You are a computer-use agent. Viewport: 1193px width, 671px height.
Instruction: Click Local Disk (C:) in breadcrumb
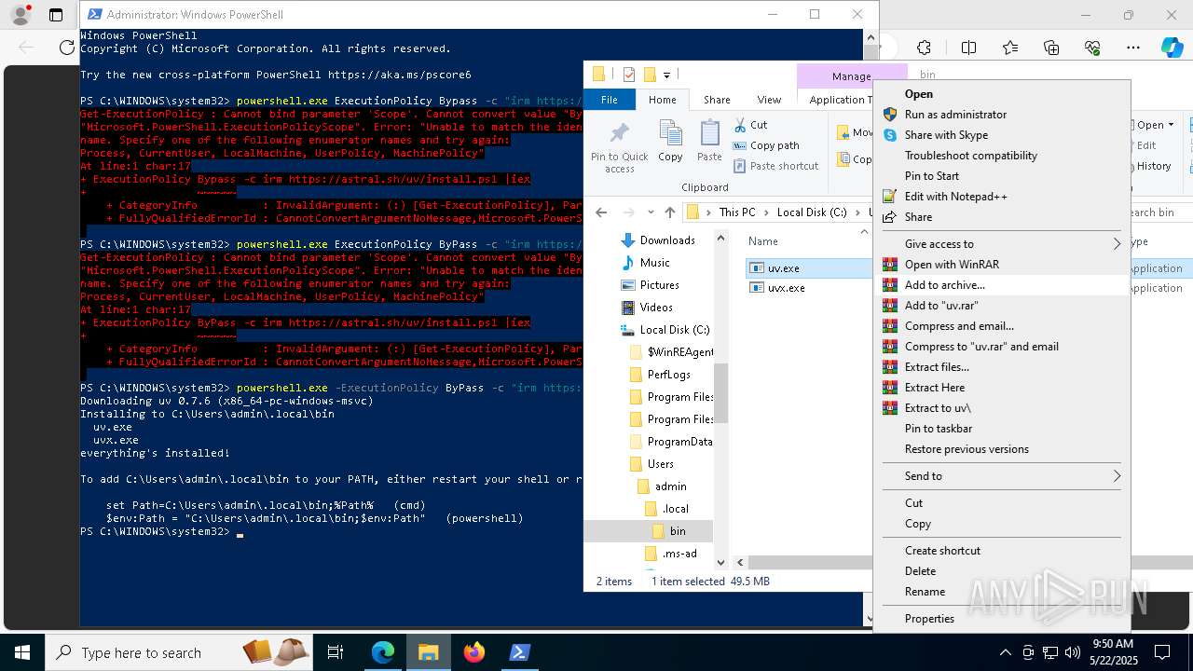tap(812, 212)
